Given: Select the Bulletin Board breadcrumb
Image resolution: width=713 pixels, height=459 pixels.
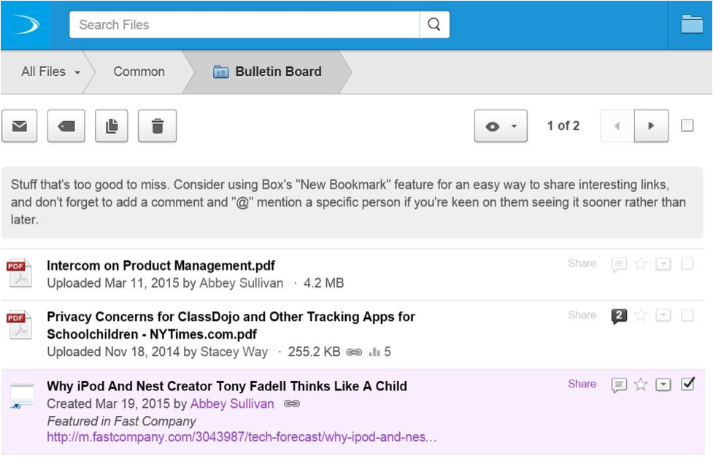Looking at the screenshot, I should [277, 72].
